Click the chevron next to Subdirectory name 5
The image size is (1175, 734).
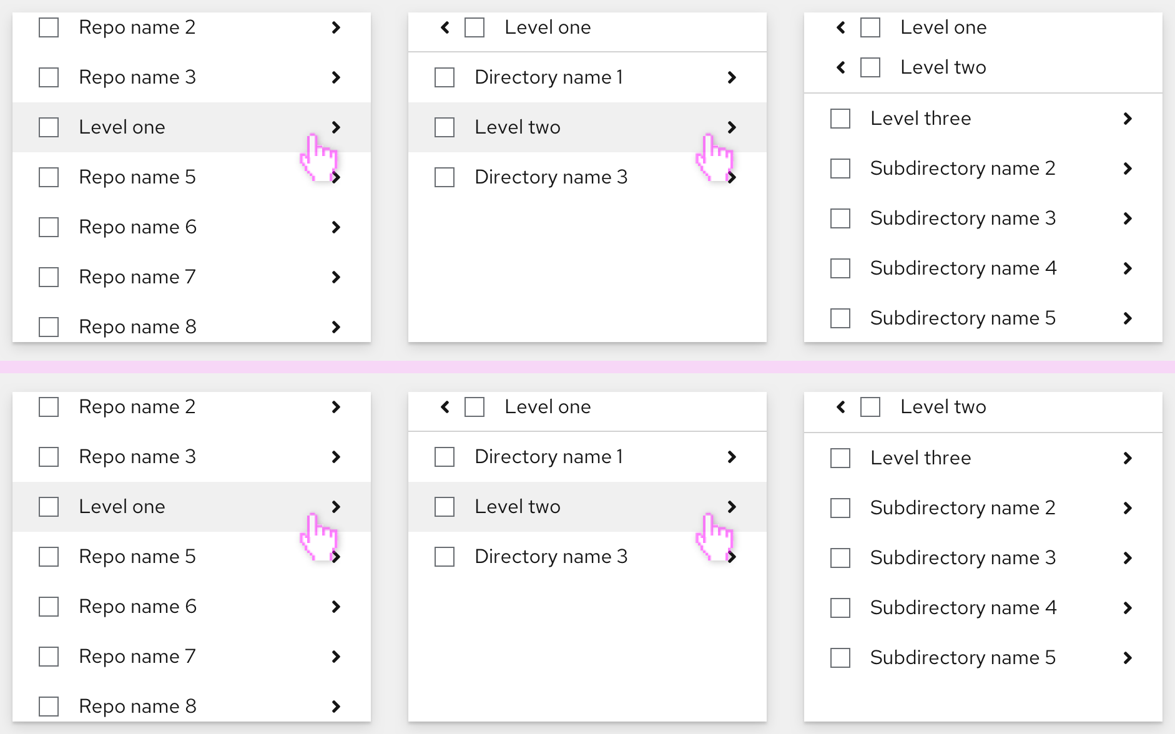click(x=1128, y=318)
